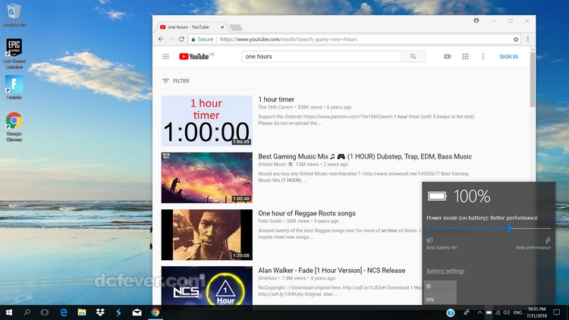This screenshot has width=569, height=320.
Task: Open the Windows Start menu
Action: pyautogui.click(x=9, y=312)
